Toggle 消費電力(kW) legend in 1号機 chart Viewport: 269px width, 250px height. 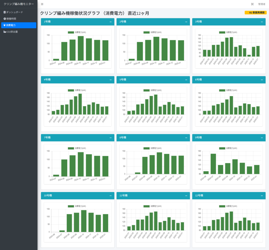tap(77, 32)
